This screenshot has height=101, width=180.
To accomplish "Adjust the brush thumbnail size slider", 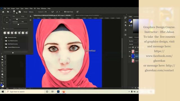I will 13,53.
